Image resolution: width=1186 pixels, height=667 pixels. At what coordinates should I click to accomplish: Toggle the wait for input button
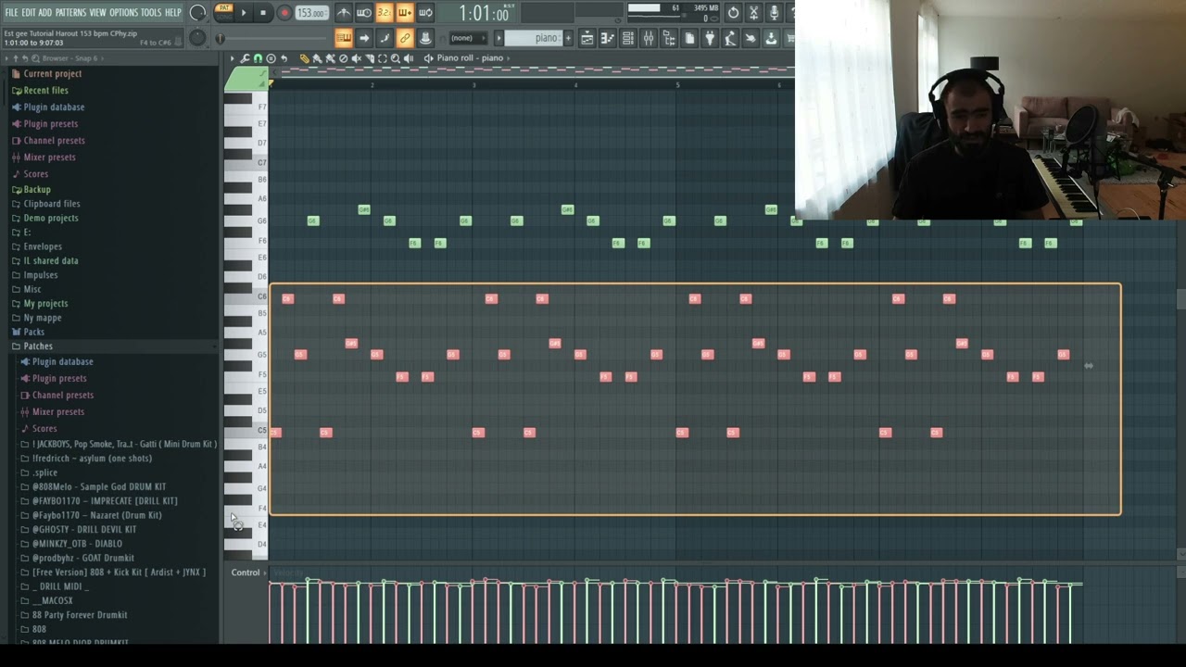click(x=364, y=13)
